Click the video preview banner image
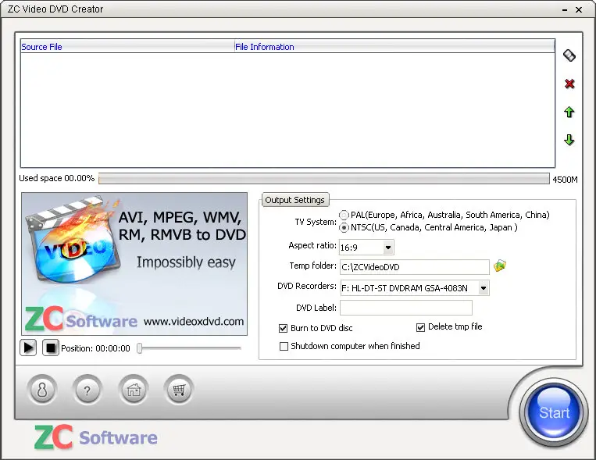The width and height of the screenshot is (596, 460). [x=134, y=264]
